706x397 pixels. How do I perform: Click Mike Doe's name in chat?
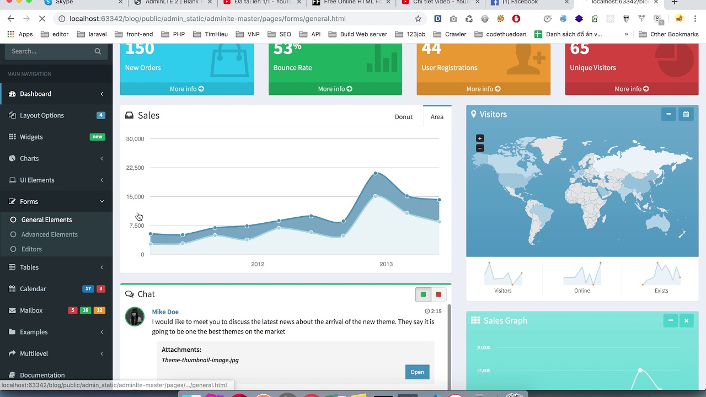tap(165, 312)
